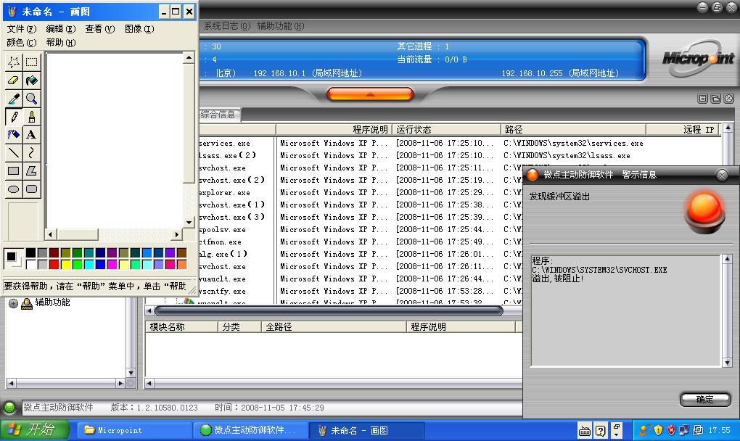The image size is (740, 441).
Task: Click the green status icon in Micropoint status bar
Action: 9,408
